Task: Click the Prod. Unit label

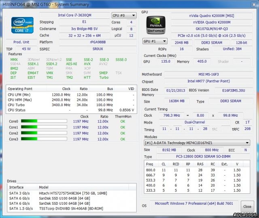Action: click(21, 42)
